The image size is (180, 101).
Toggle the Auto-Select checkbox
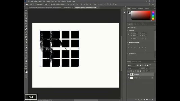(36, 4)
